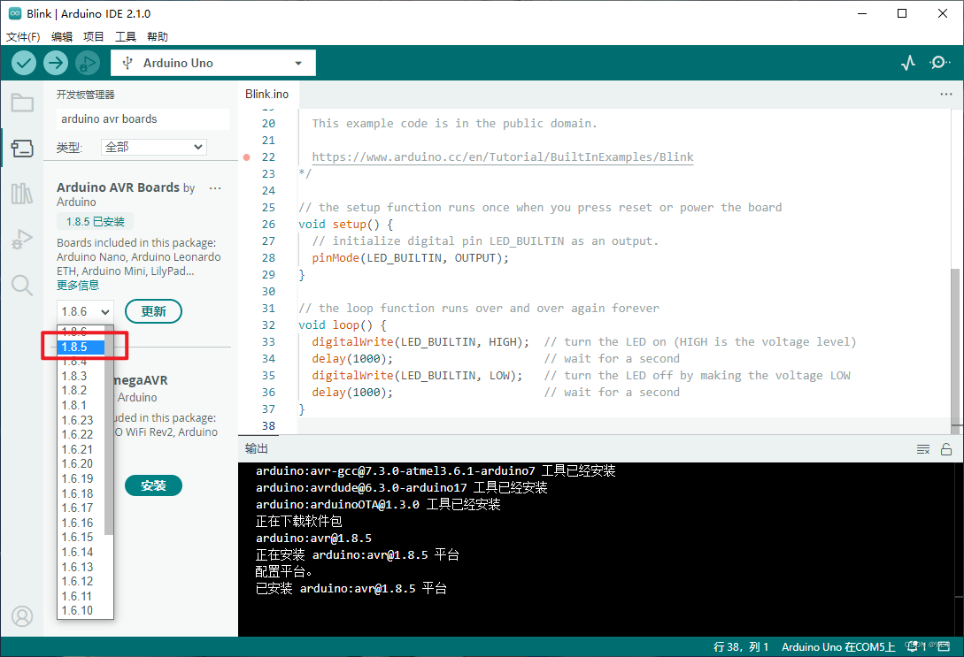Toggle output word wrap icon
This screenshot has width=964, height=657.
click(x=922, y=449)
